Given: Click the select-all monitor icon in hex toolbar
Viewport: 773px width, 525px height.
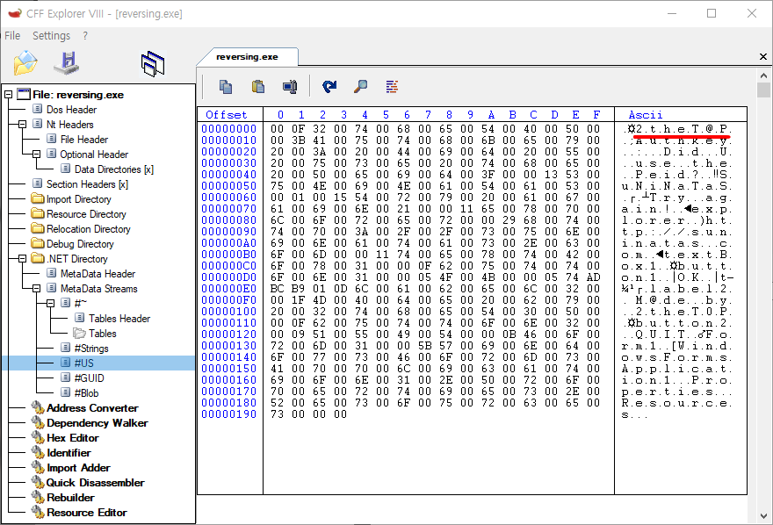Looking at the screenshot, I should (x=291, y=87).
